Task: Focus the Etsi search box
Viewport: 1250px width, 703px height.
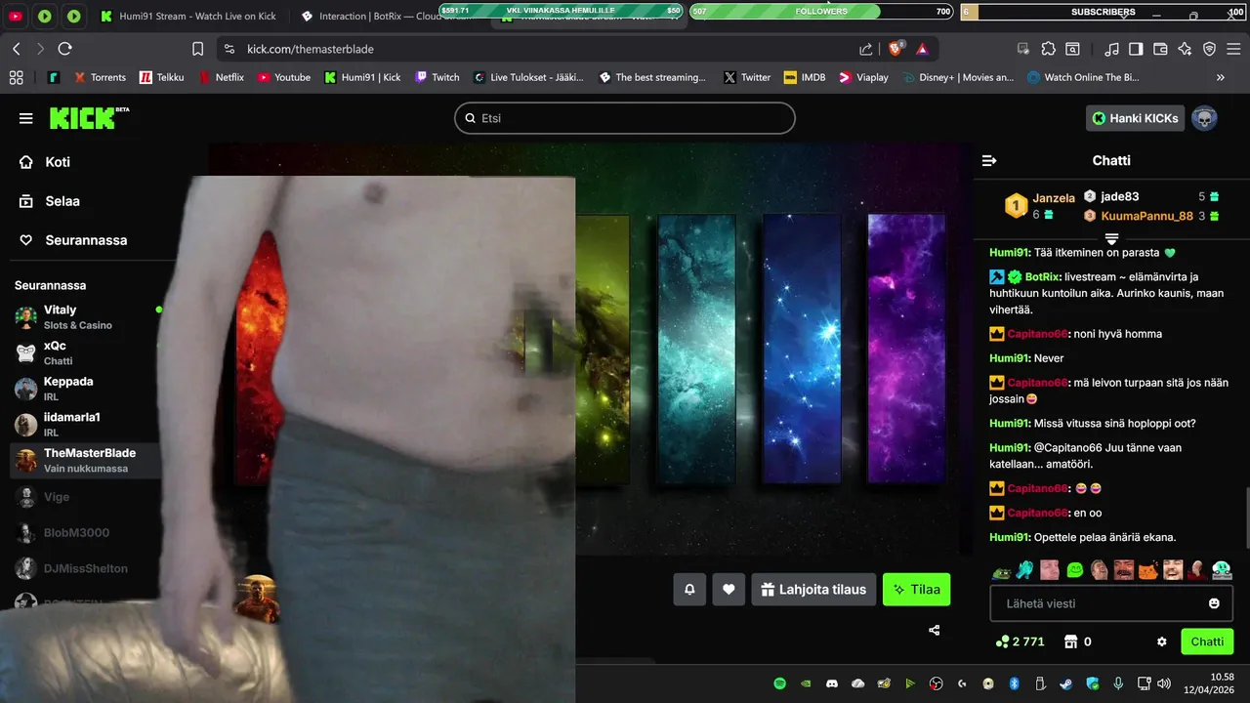Action: coord(625,118)
